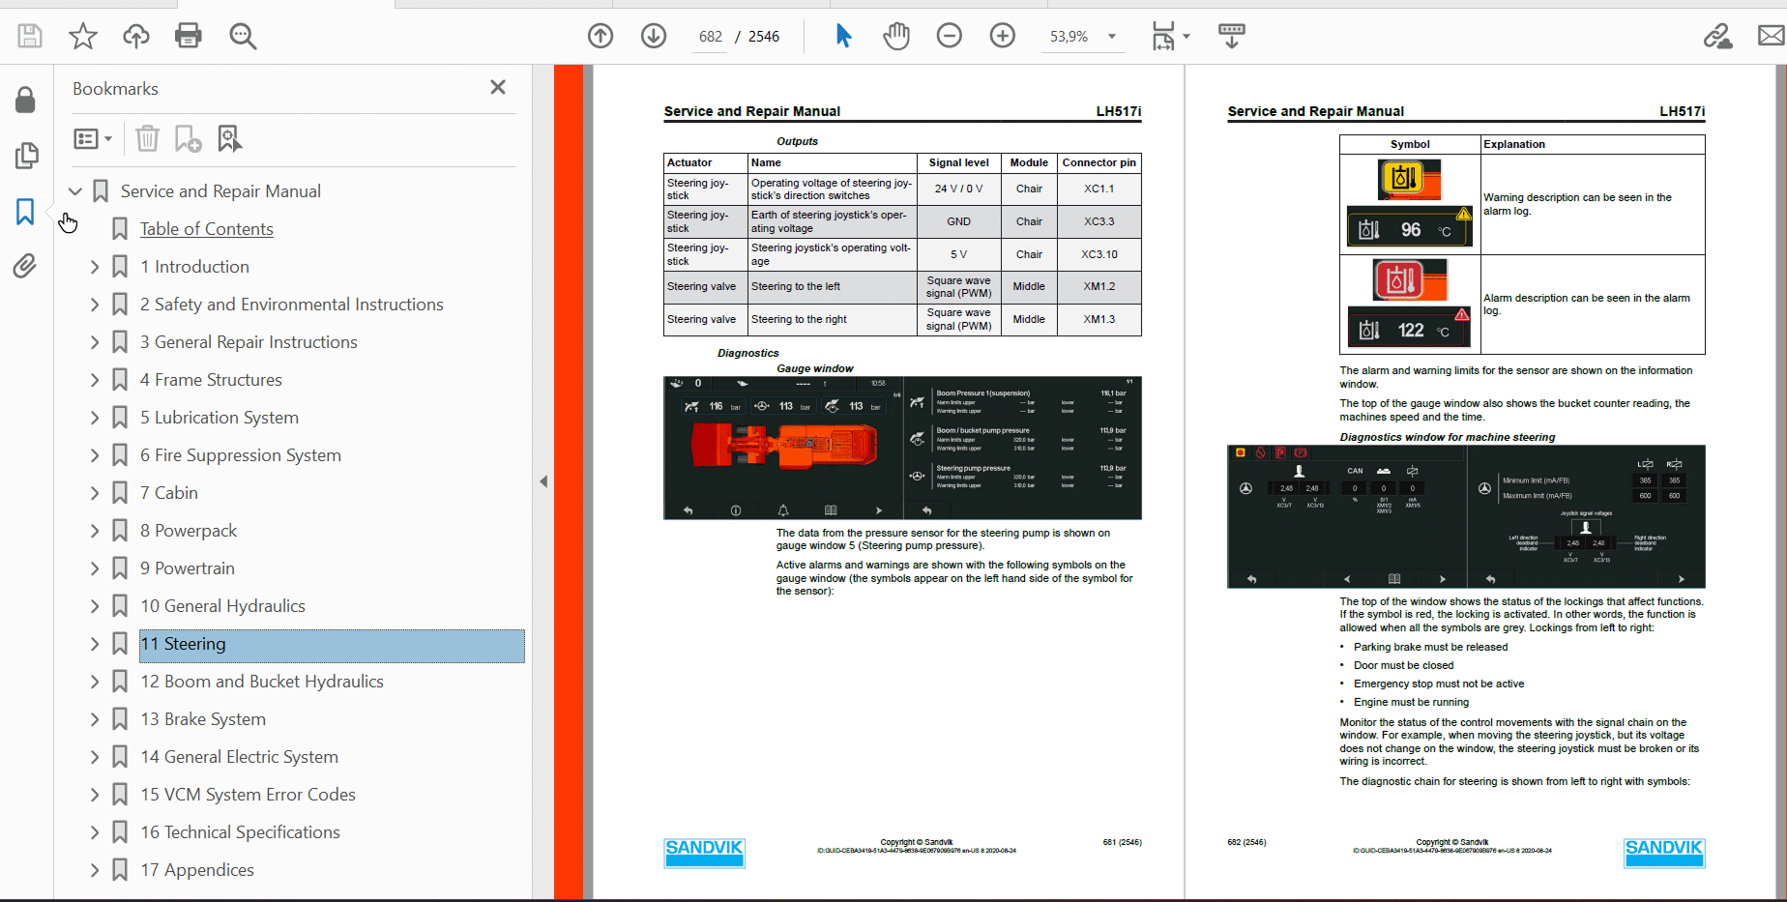Zoom in with the plus button
The image size is (1787, 902).
[1003, 37]
